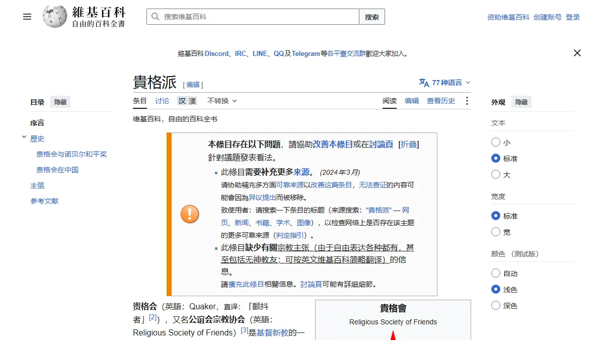The height and width of the screenshot is (340, 604).
Task: Open the 不转换 variant dropdown
Action: coord(222,101)
